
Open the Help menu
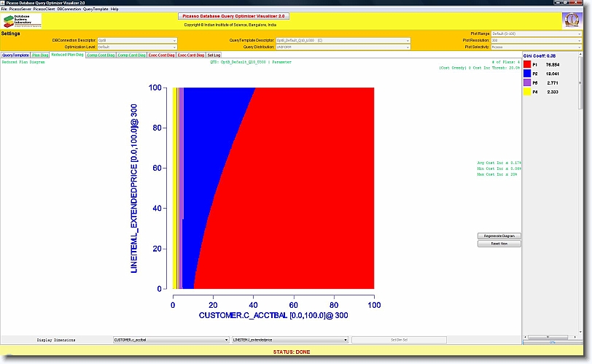click(114, 9)
